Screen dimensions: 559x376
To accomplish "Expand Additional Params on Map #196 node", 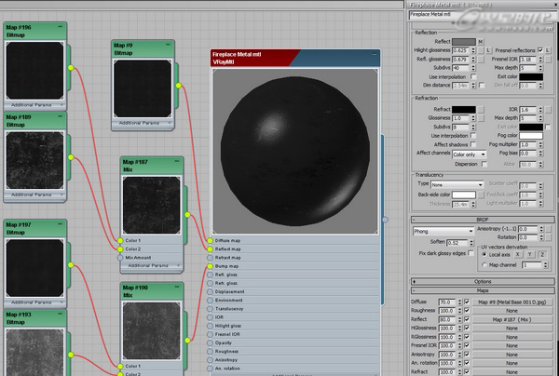I will pyautogui.click(x=34, y=105).
